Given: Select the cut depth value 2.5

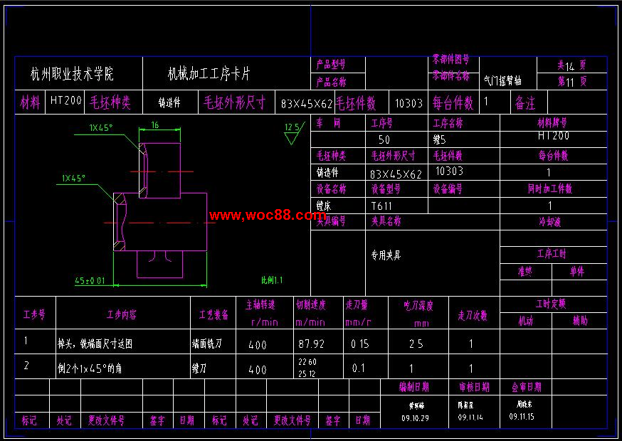Looking at the screenshot, I should point(416,344).
